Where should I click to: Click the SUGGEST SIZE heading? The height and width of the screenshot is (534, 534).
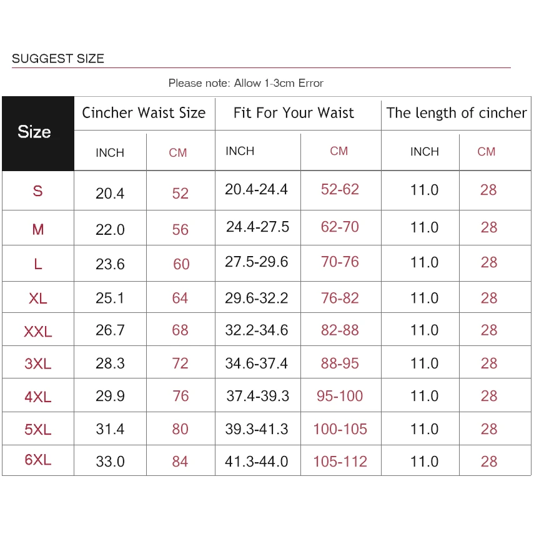click(x=58, y=59)
